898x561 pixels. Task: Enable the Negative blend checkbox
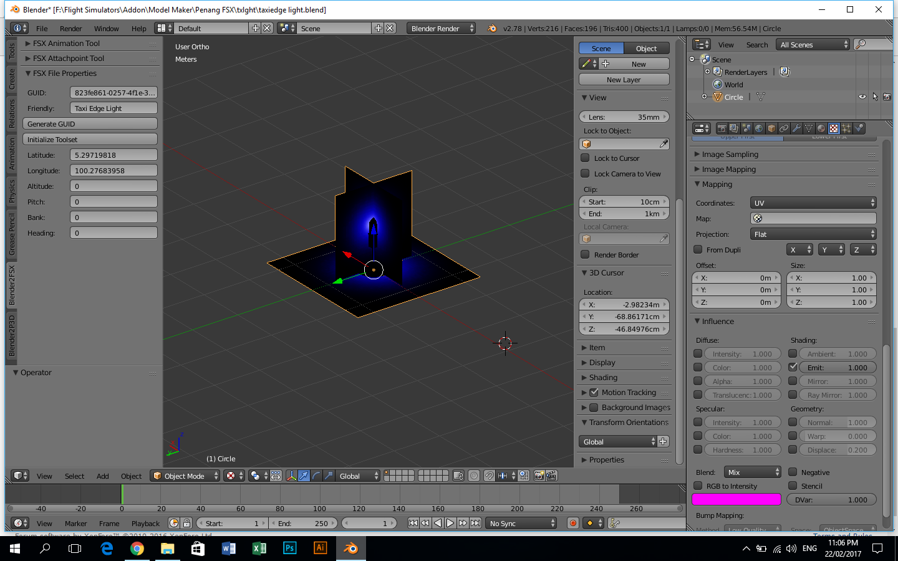click(793, 472)
